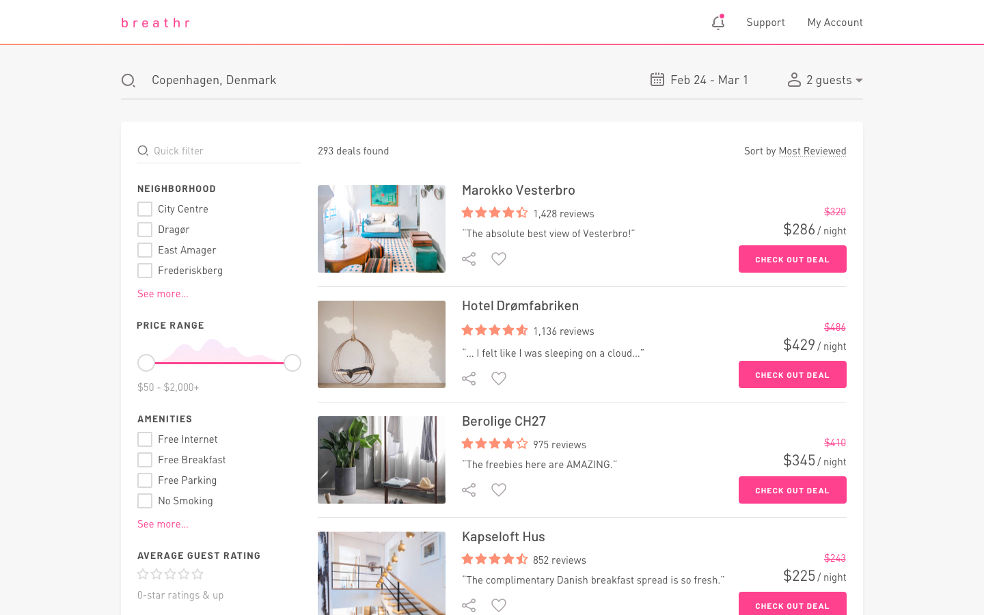Screen dimensions: 984x615
Task: Share the Berolige CH27 listing
Action: 469,490
